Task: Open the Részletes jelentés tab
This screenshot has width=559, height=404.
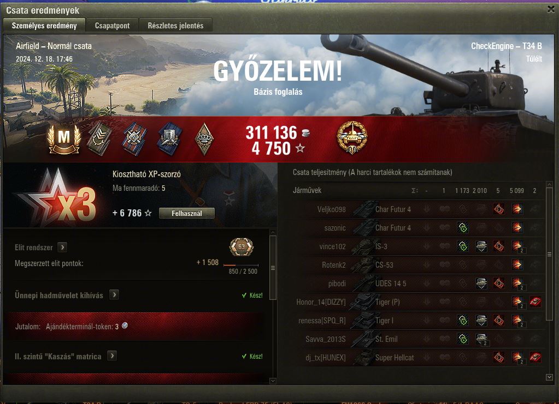Action: coord(176,26)
